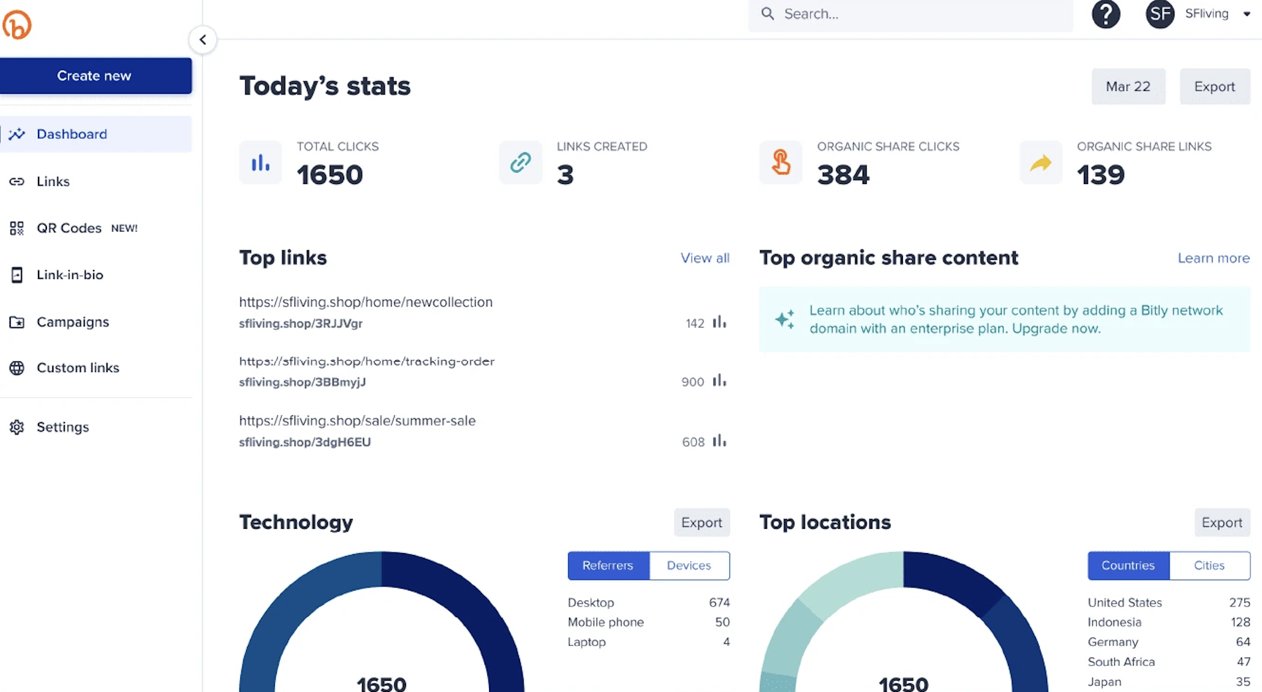
Task: Open the Mar 22 date selector
Action: [1127, 86]
